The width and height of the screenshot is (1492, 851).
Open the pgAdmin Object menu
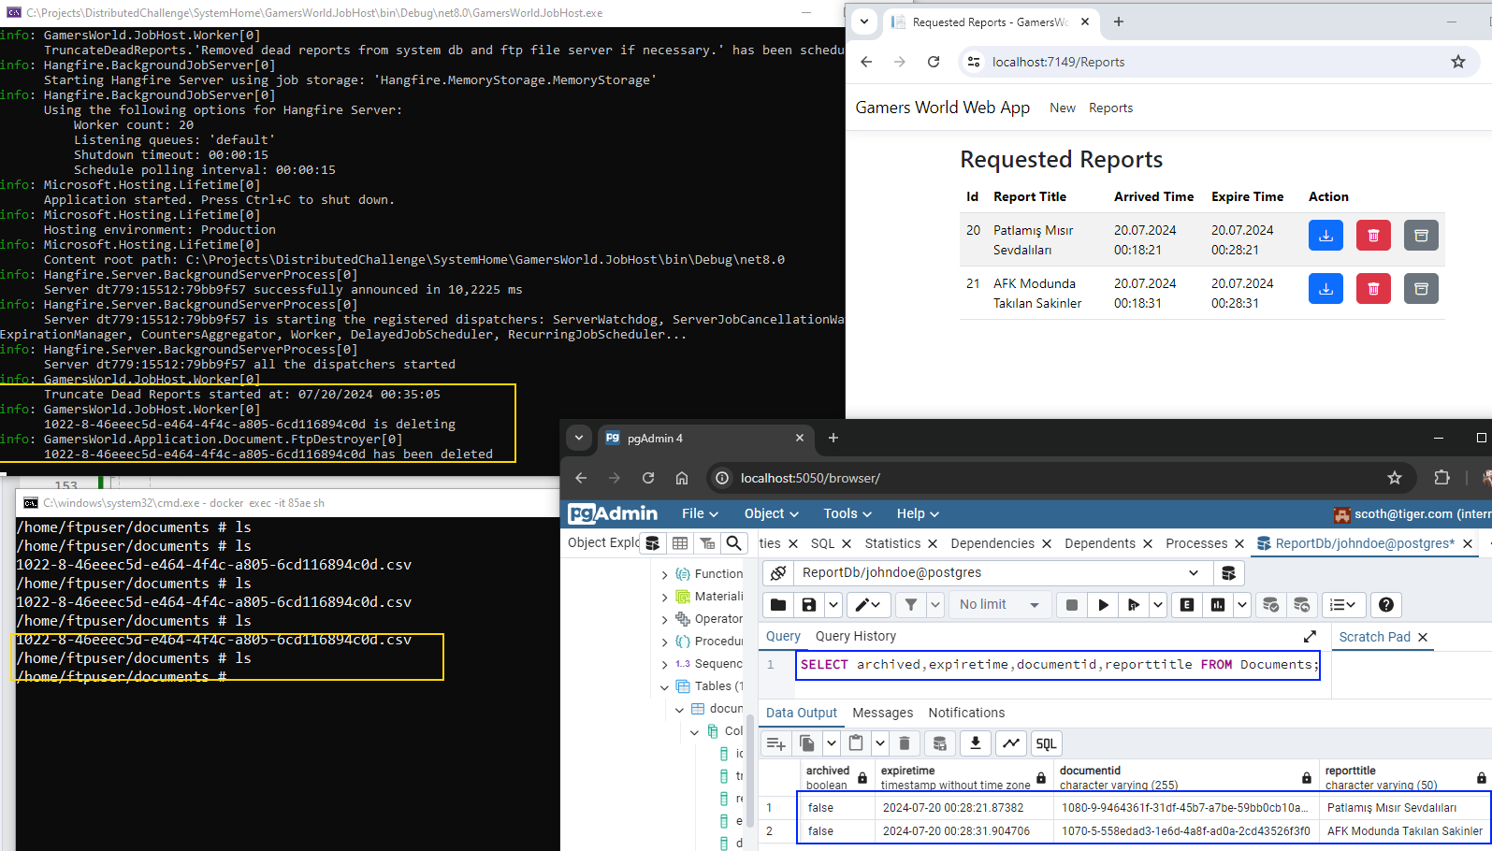click(x=771, y=513)
